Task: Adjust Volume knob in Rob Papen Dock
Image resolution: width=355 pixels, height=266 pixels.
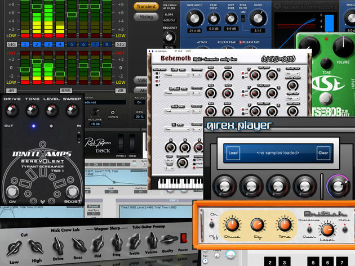Action: pyautogui.click(x=95, y=112)
